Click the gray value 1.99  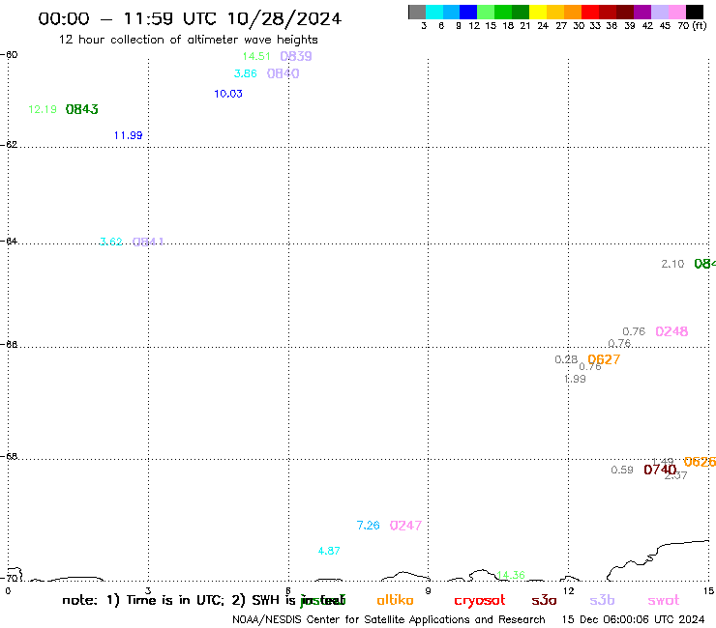coord(575,379)
